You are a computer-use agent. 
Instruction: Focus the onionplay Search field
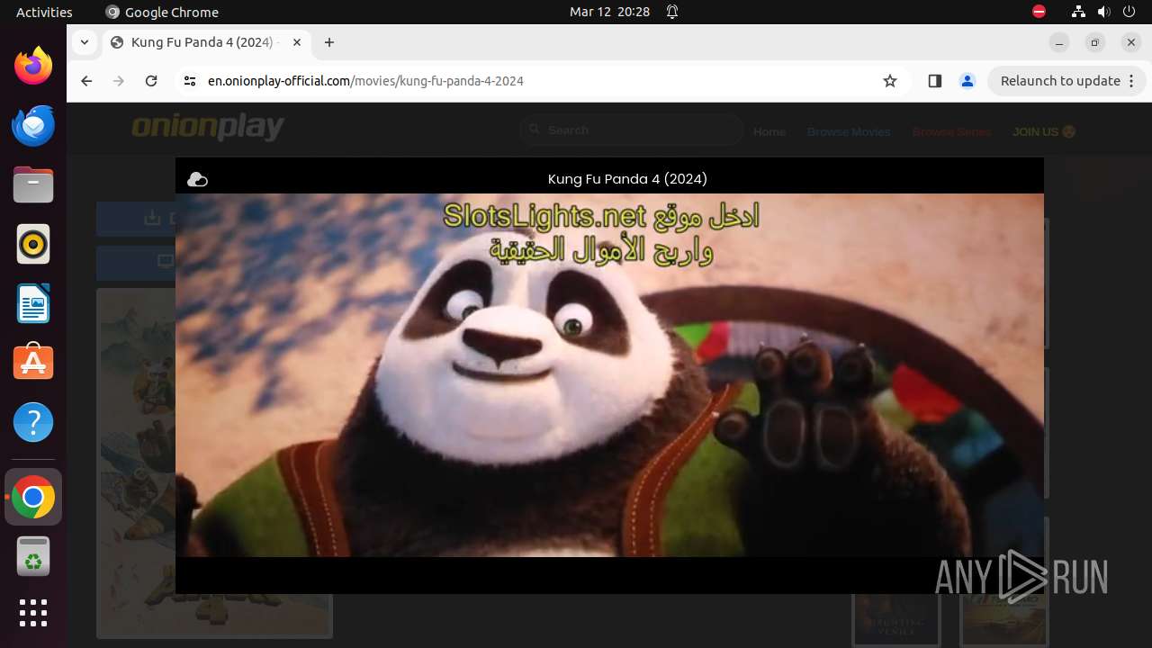[631, 130]
